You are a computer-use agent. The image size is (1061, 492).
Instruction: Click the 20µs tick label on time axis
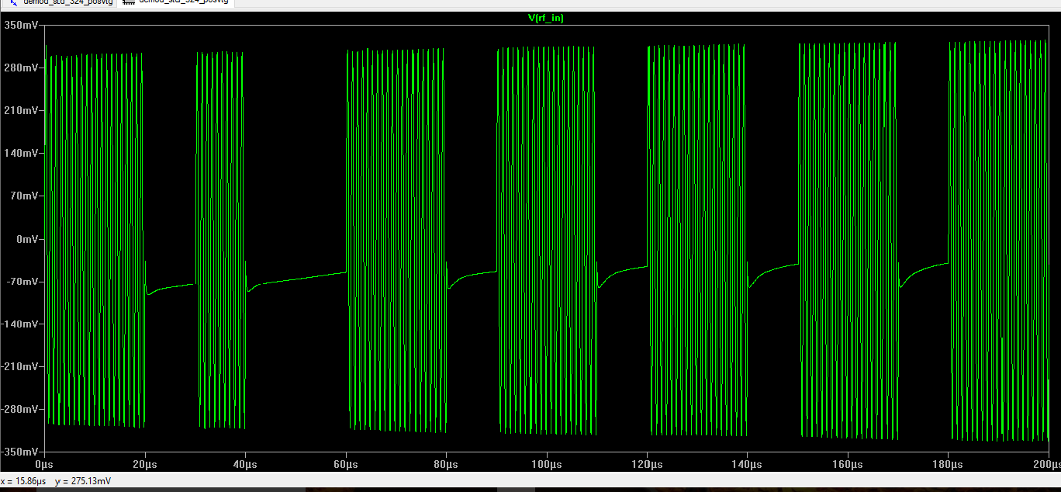(145, 463)
